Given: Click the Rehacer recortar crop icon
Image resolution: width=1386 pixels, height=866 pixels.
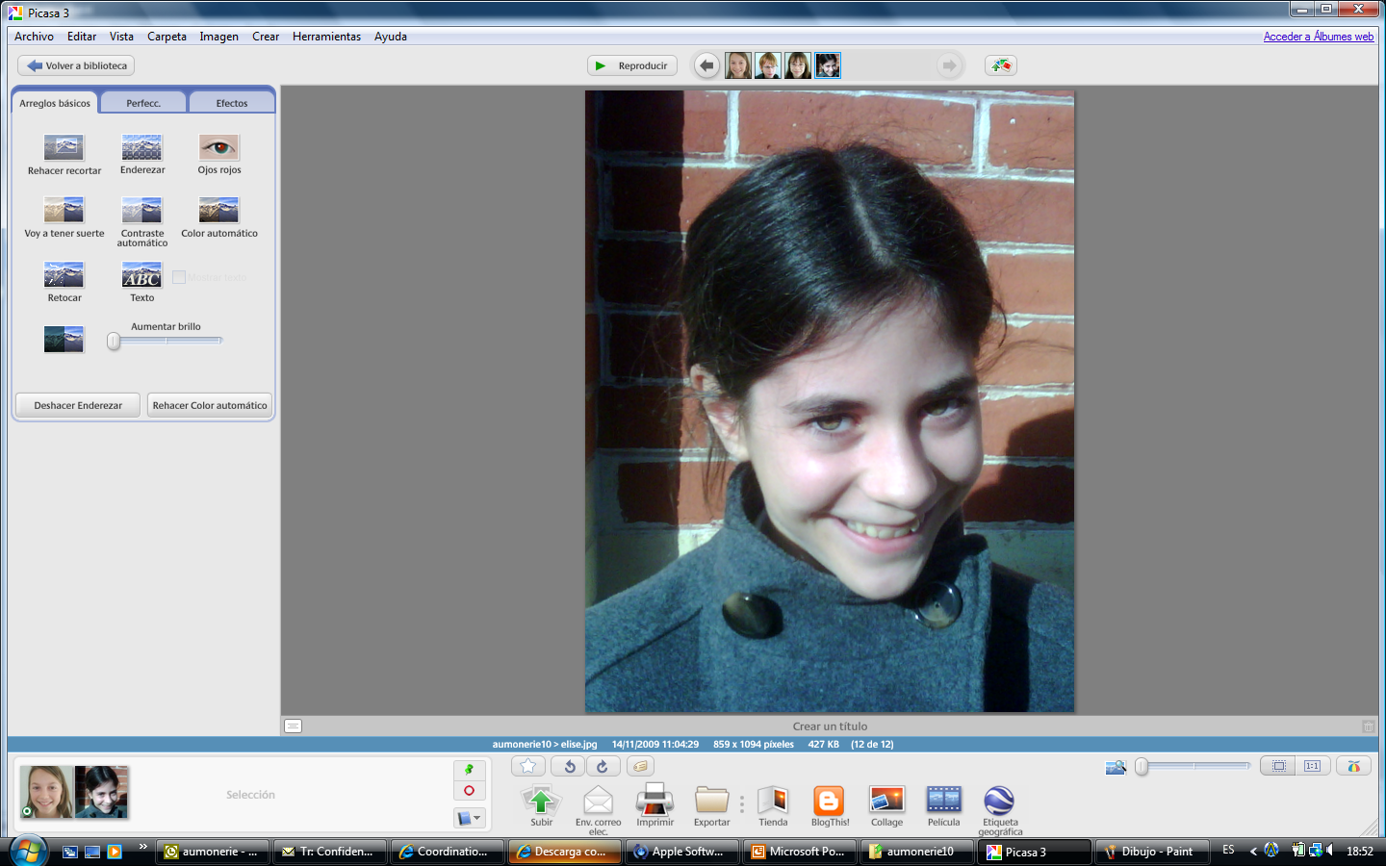Looking at the screenshot, I should [x=64, y=147].
